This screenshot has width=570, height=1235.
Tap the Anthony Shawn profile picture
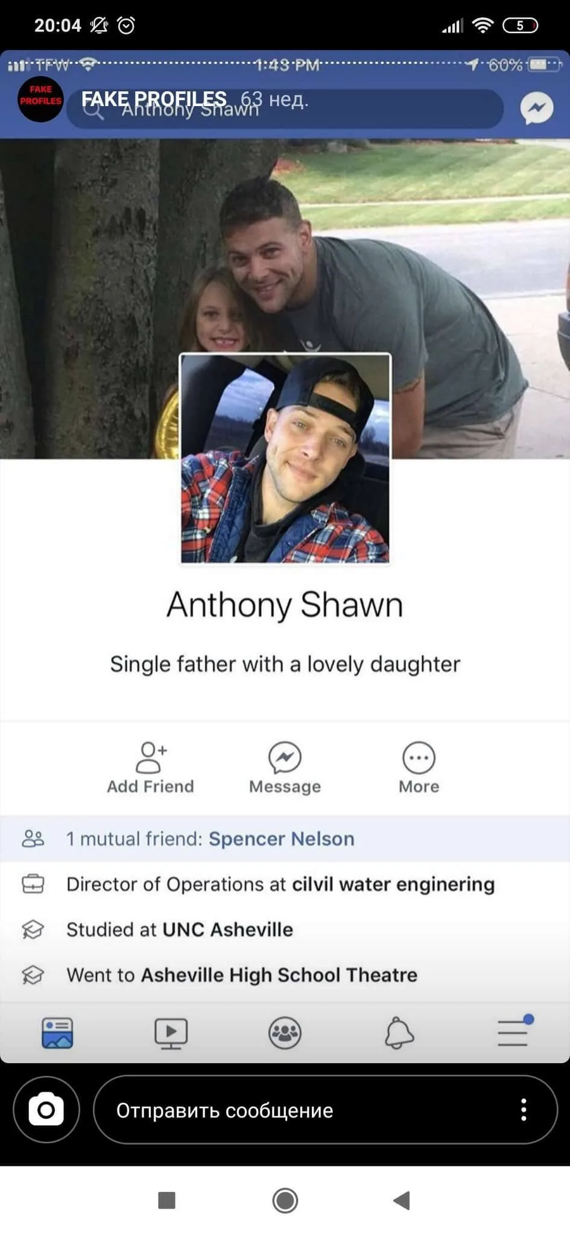coord(285,459)
